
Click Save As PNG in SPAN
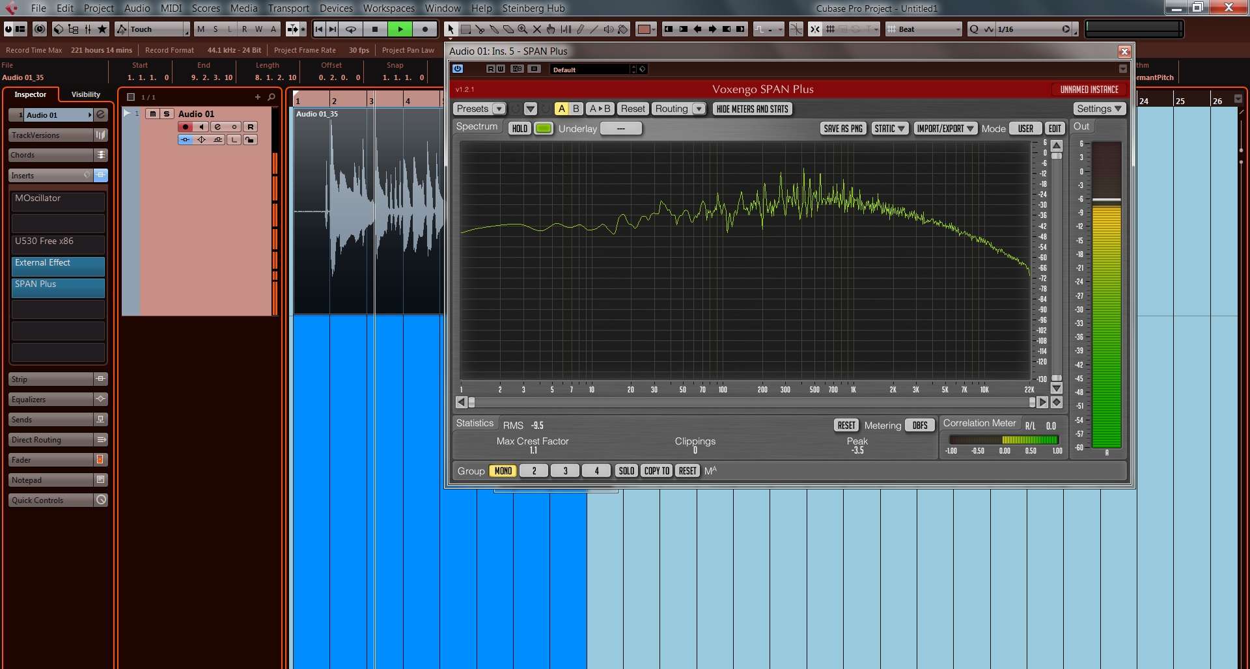click(x=842, y=129)
